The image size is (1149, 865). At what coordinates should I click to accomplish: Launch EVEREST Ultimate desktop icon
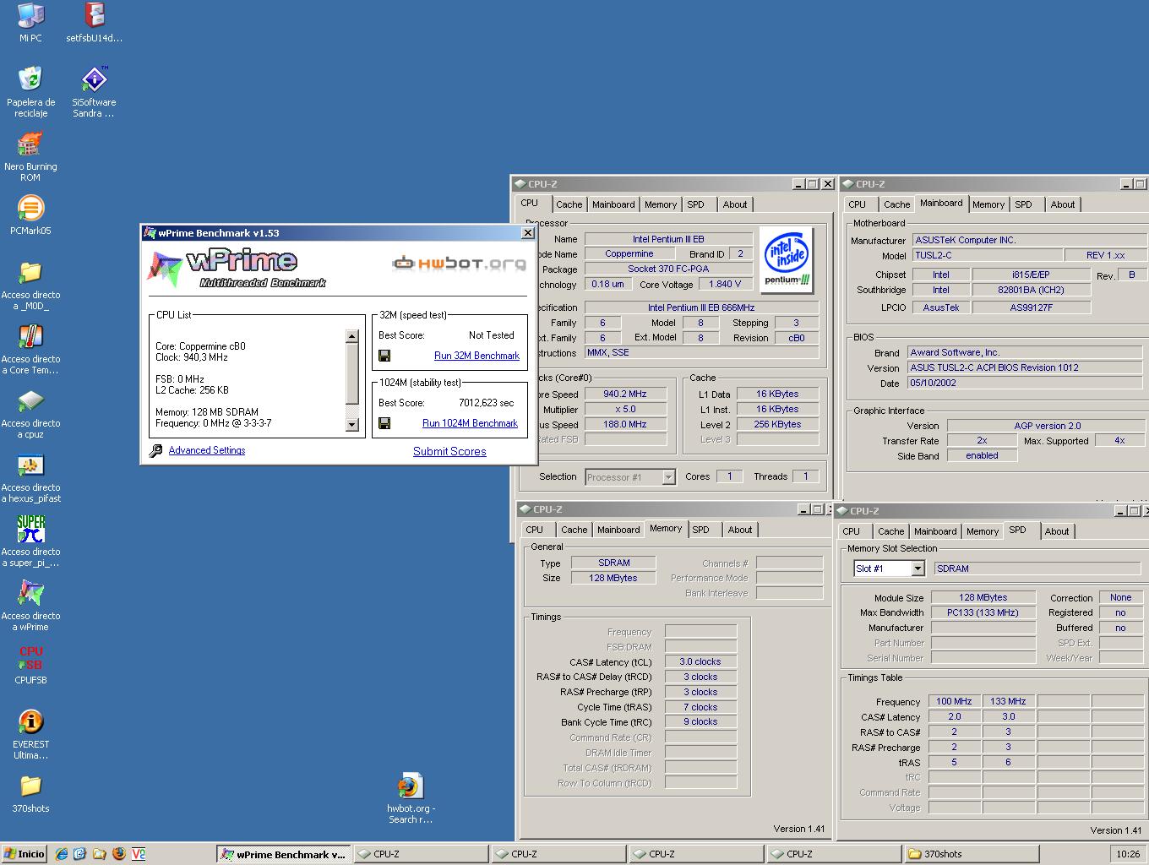[x=30, y=721]
